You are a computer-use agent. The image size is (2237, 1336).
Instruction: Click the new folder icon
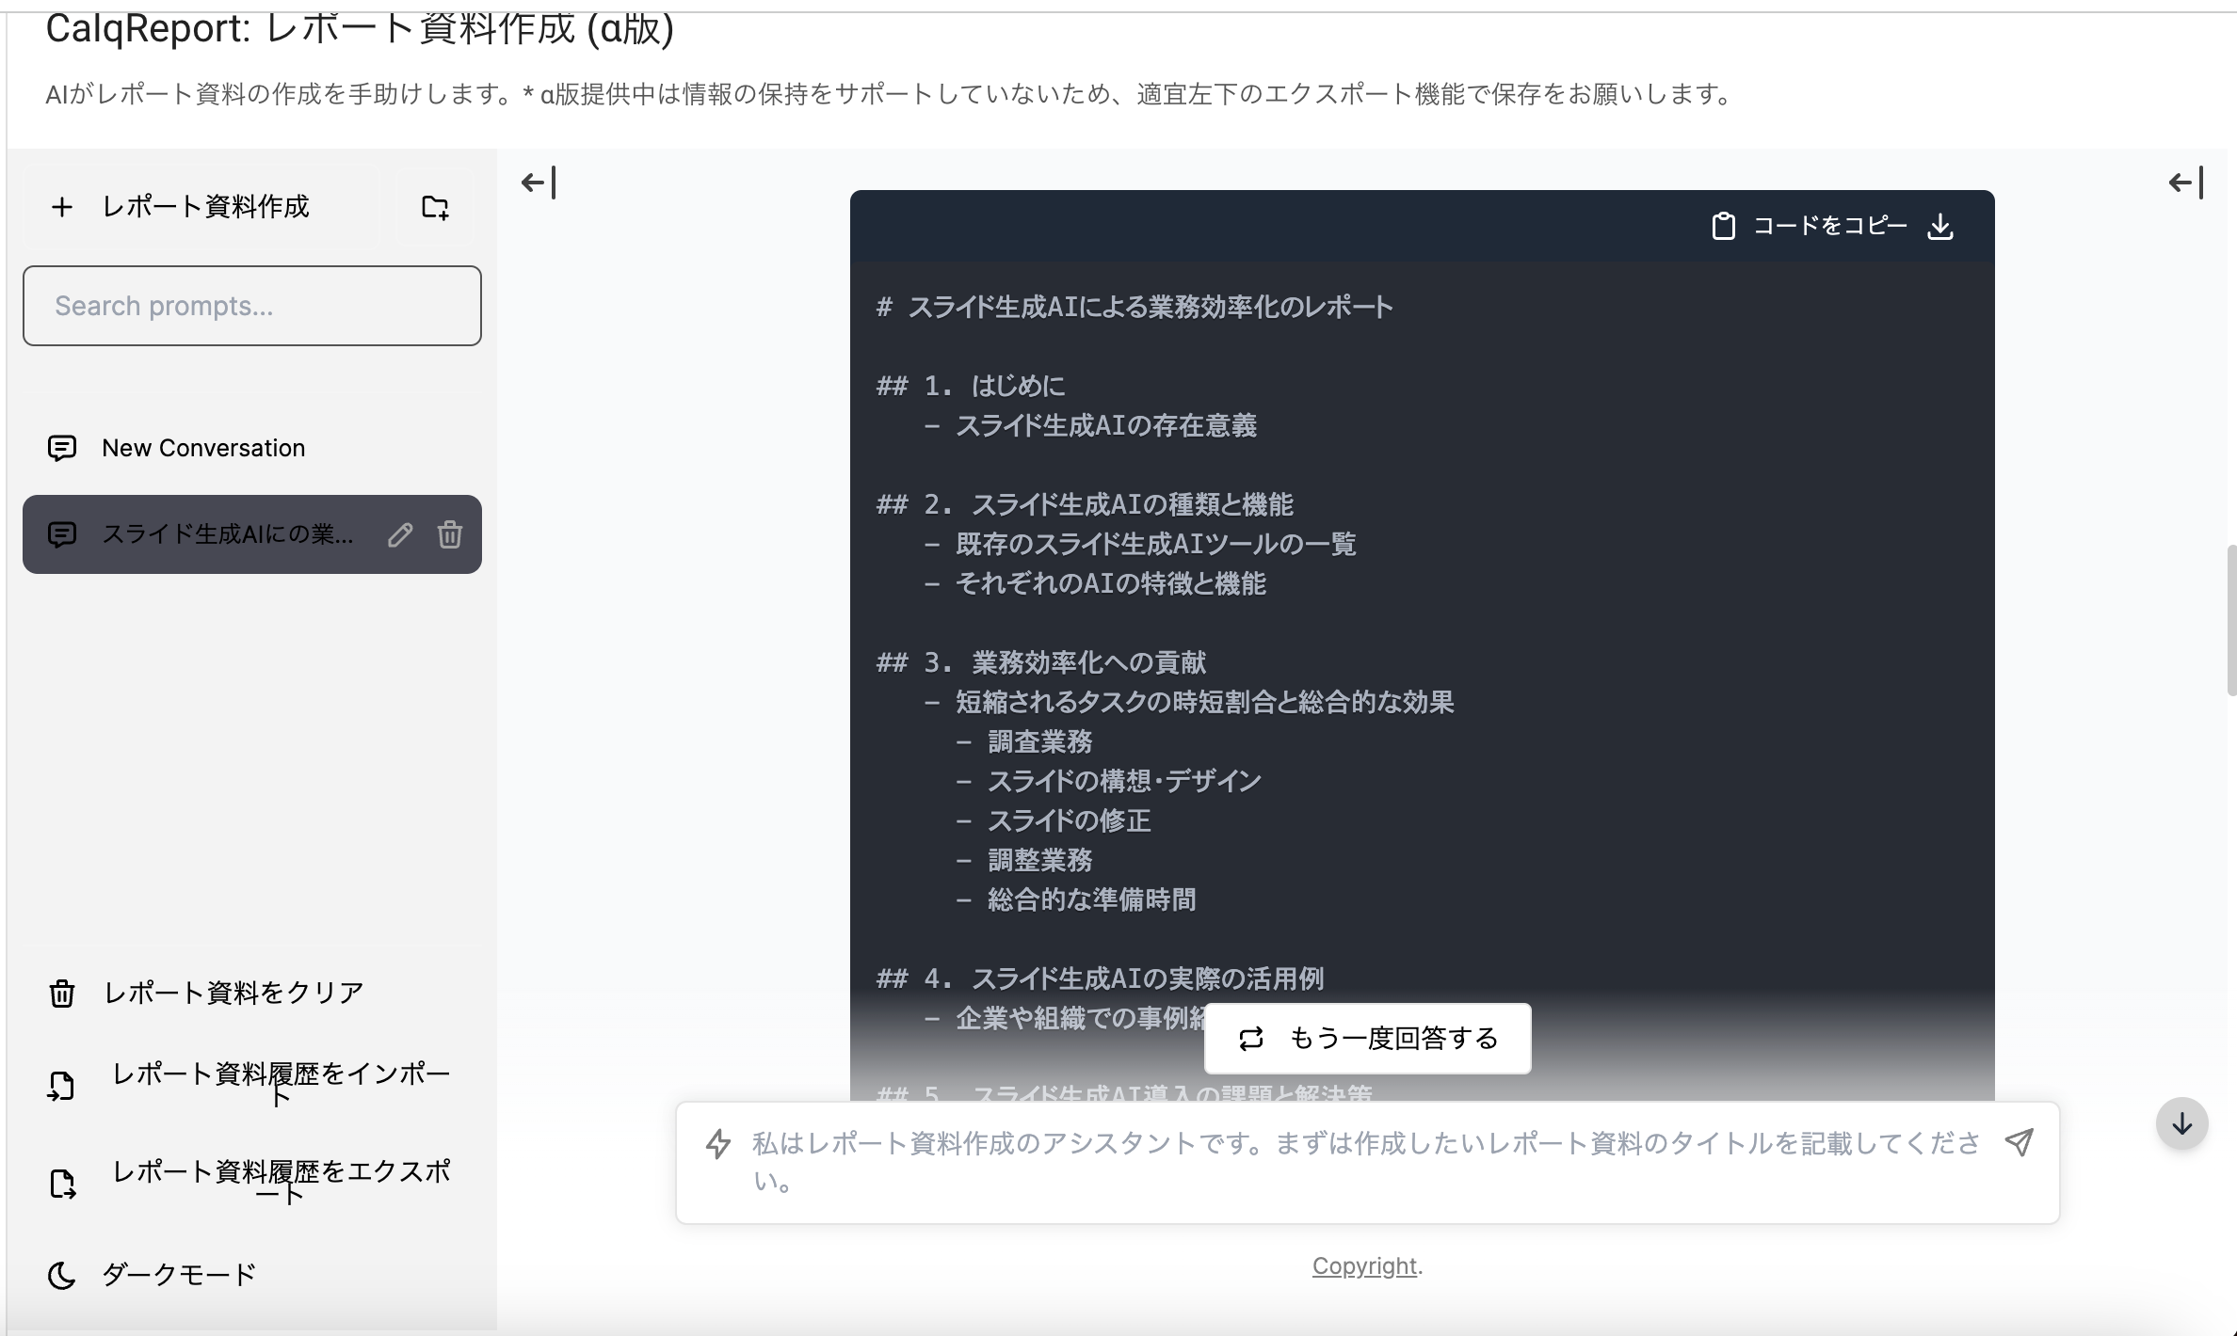434,207
